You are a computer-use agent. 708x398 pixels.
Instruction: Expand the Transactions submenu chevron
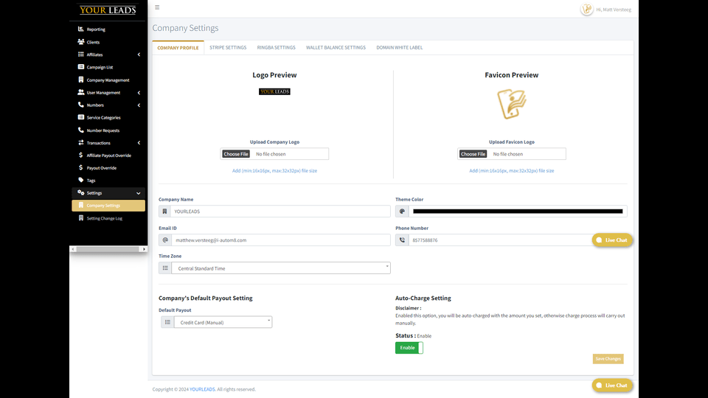139,142
